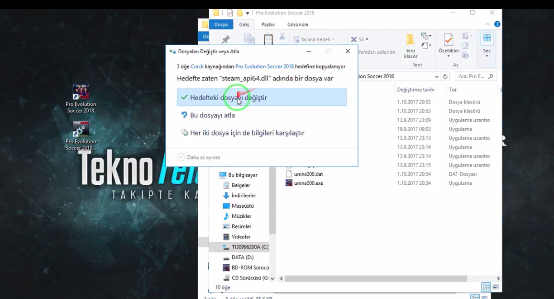Click the History icon in the Aç group

465,56
